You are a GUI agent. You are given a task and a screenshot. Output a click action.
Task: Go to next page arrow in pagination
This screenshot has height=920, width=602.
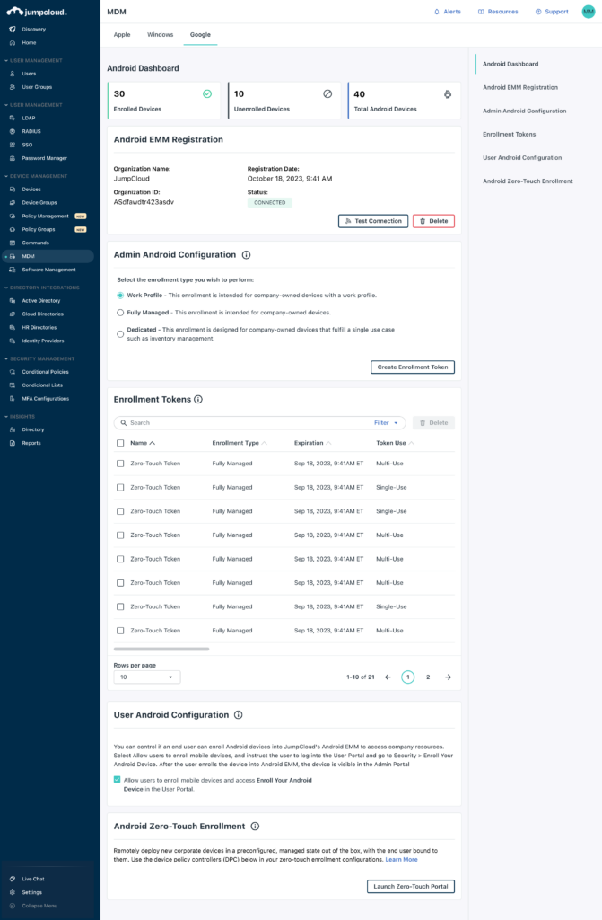pyautogui.click(x=448, y=677)
